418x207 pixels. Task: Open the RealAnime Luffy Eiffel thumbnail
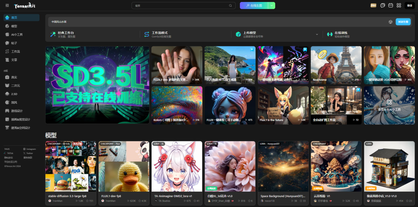336,65
